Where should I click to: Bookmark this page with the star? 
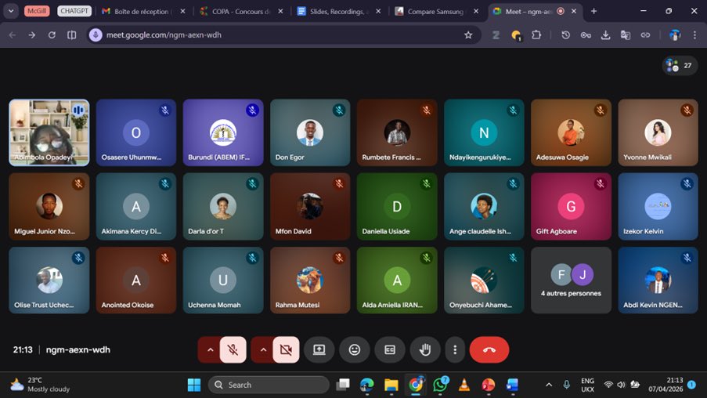click(468, 34)
